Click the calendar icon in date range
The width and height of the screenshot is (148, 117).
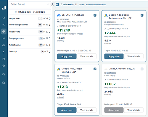(16, 12)
